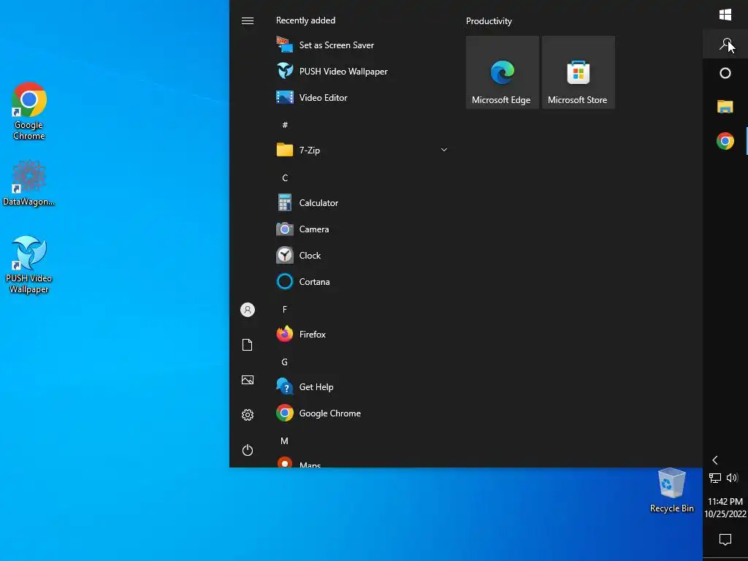Open user account menu in Start

(x=248, y=310)
